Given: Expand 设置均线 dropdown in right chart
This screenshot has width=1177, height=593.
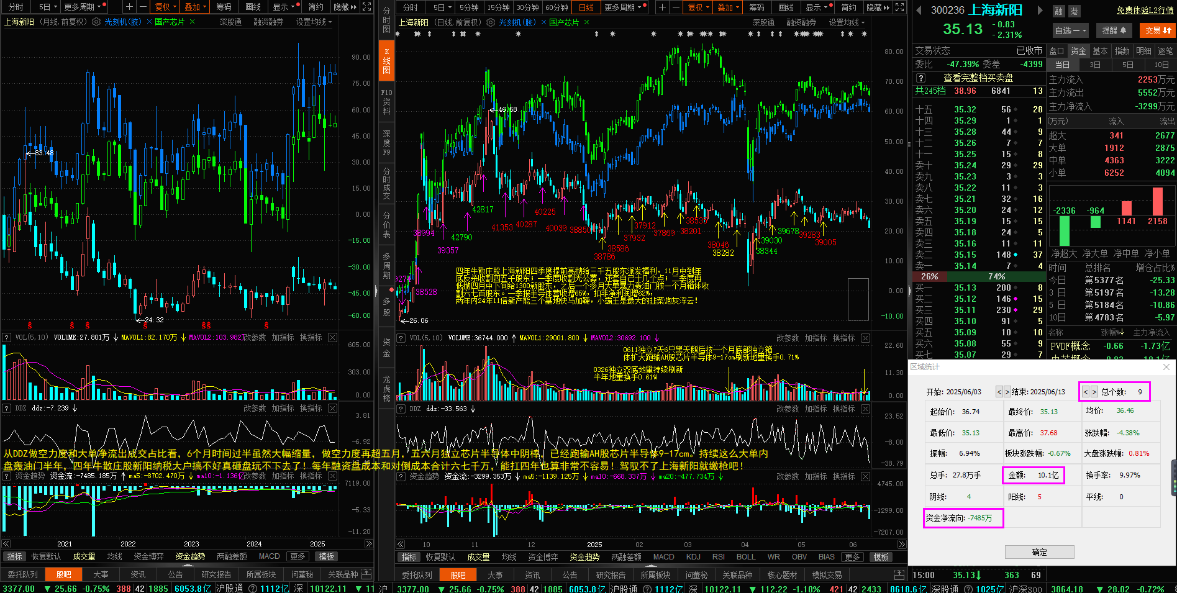Looking at the screenshot, I should 847,22.
